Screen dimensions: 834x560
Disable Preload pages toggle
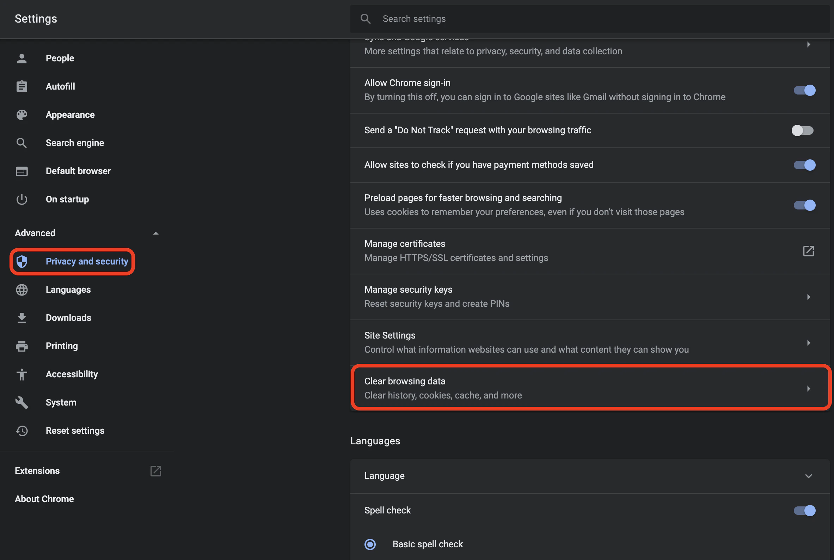click(804, 205)
